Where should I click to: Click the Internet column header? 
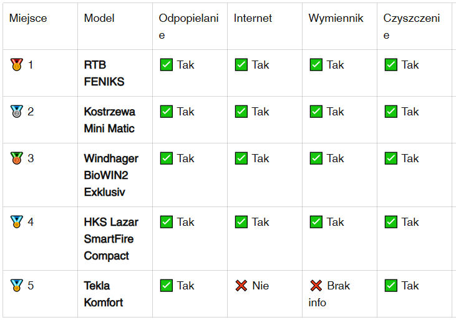tap(253, 18)
